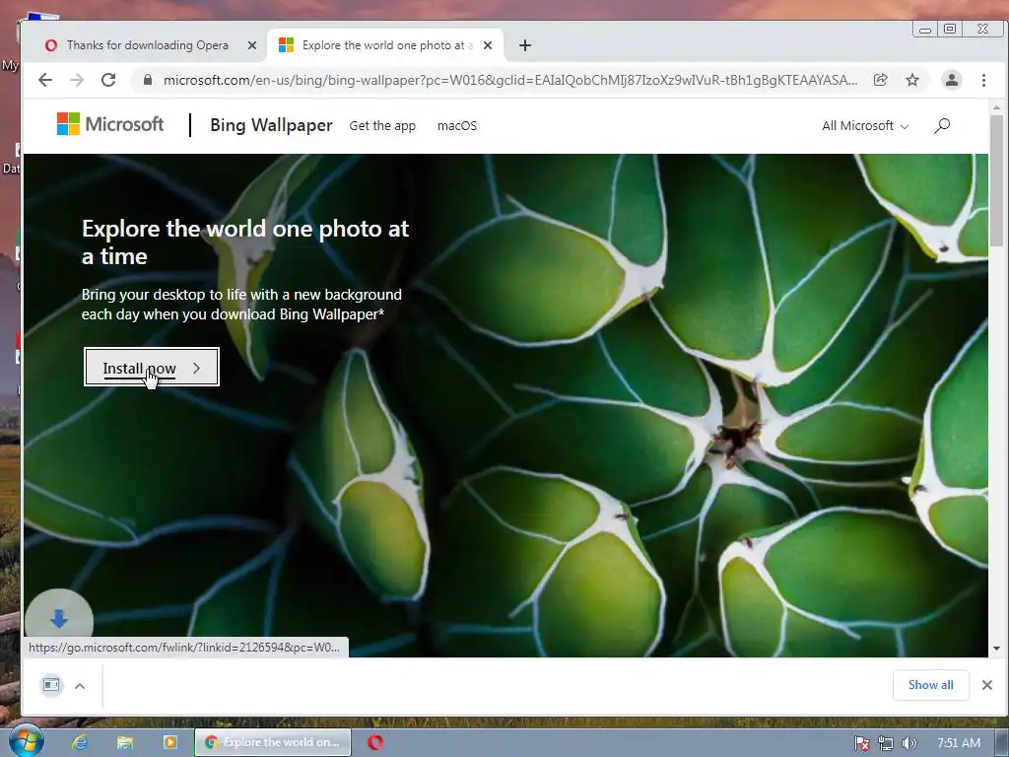Open Windows Explorer from taskbar
The image size is (1009, 757).
(125, 742)
